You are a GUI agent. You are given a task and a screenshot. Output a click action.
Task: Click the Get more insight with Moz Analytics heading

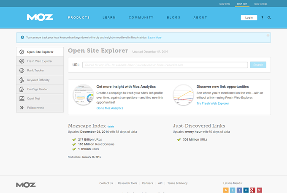126,87
